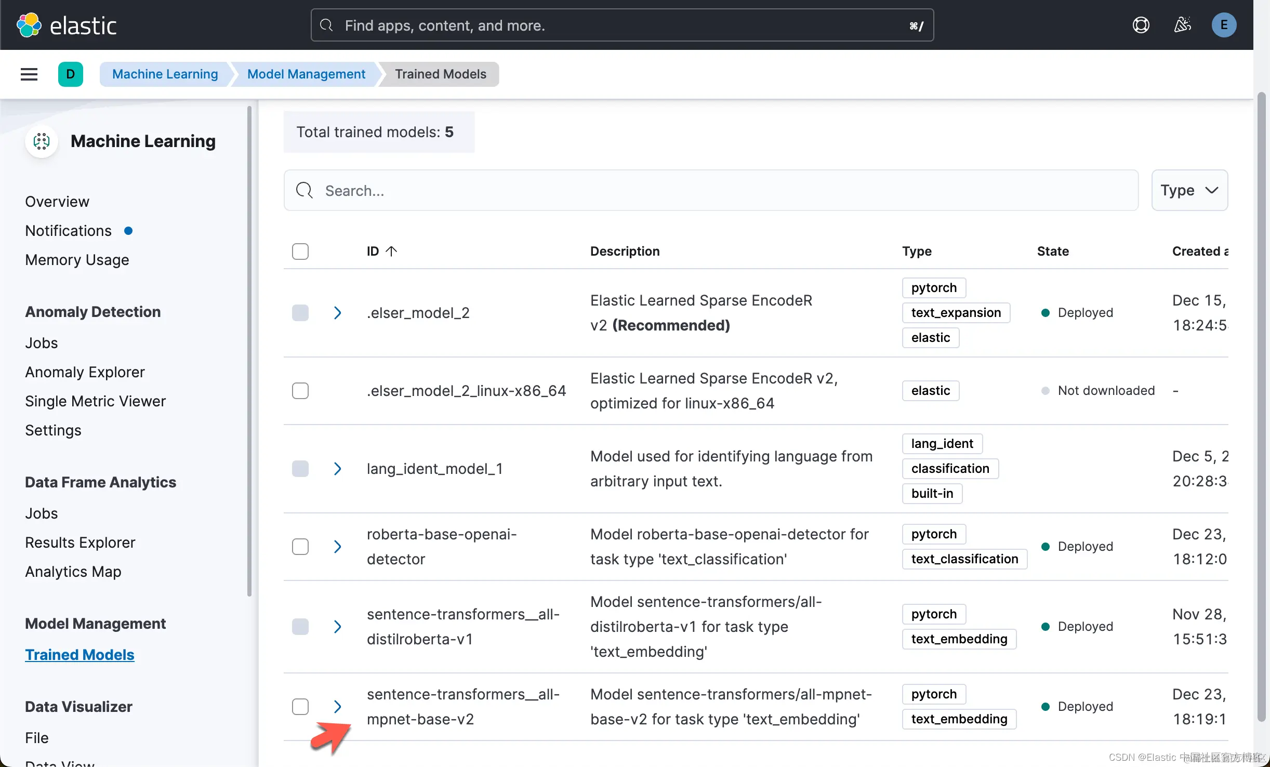Open the hamburger navigation menu
Viewport: 1270px width, 767px height.
click(29, 74)
